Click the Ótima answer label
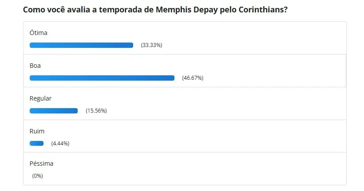The image size is (364, 191). [x=38, y=33]
